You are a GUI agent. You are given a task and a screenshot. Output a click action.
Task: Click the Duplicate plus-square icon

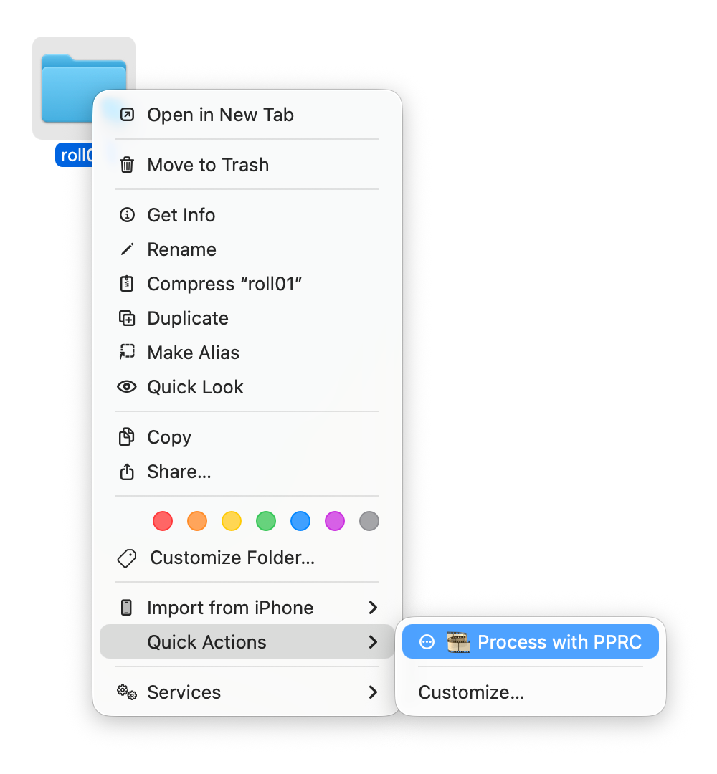127,318
